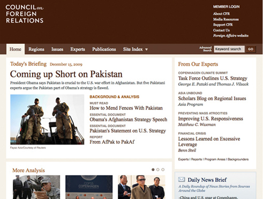Select the first carousel dot in More Analysis

tap(153, 170)
